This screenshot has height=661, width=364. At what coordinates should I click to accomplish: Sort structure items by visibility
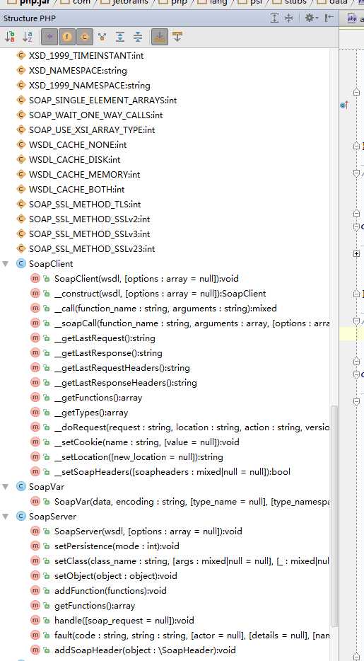10,37
